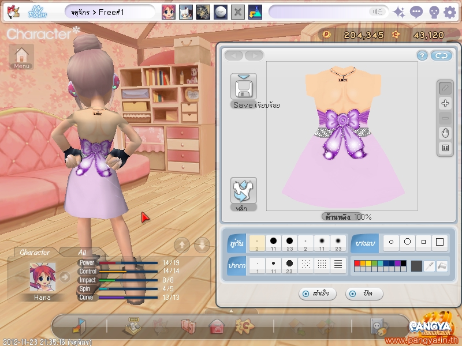Image resolution: width=462 pixels, height=346 pixels.
Task: Select the large square eraser
Action: [x=439, y=242]
